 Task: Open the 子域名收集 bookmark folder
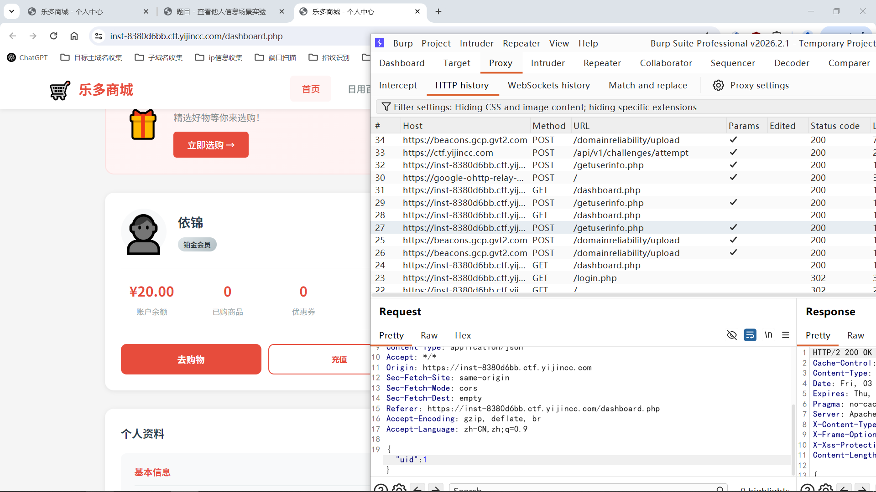pos(159,57)
